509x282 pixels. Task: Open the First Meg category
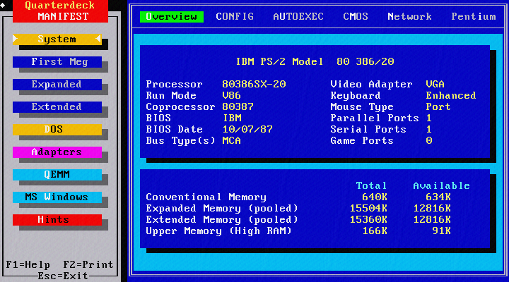[x=57, y=62]
